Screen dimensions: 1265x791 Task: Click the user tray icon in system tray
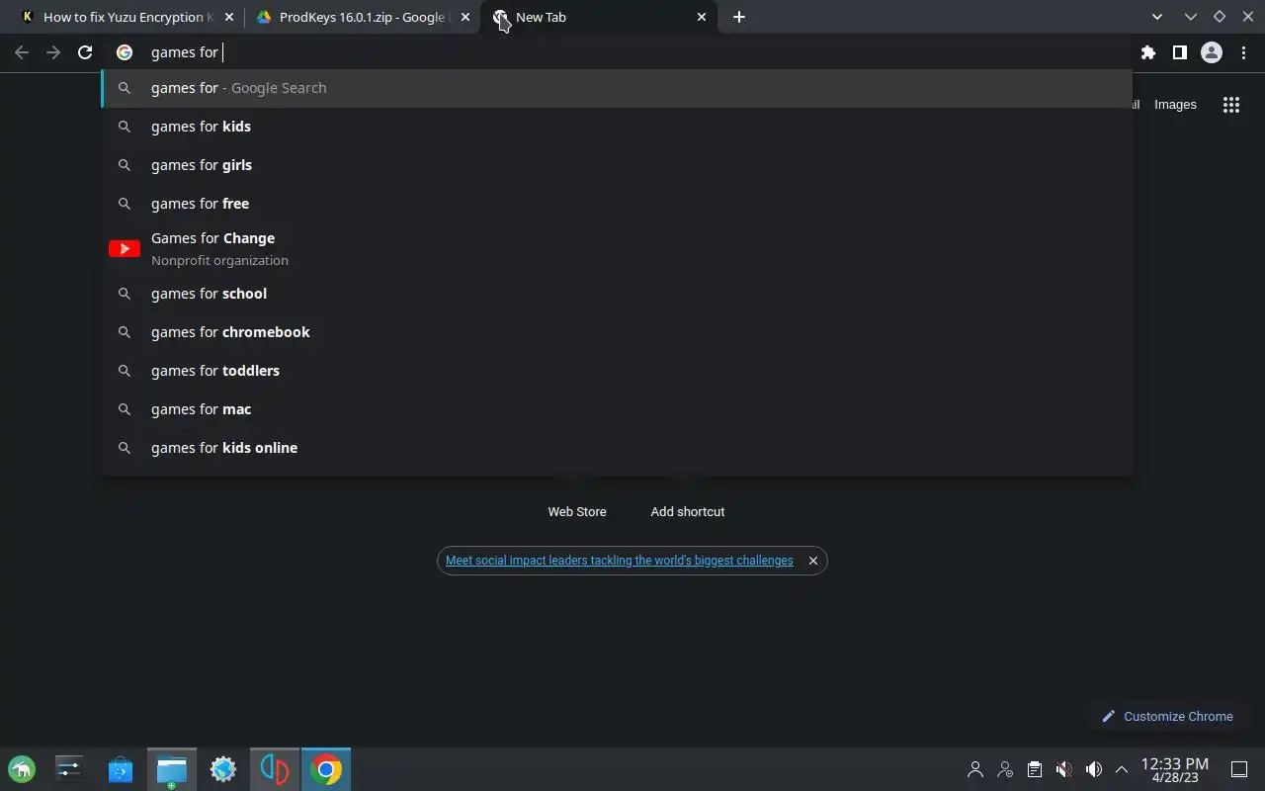[975, 769]
